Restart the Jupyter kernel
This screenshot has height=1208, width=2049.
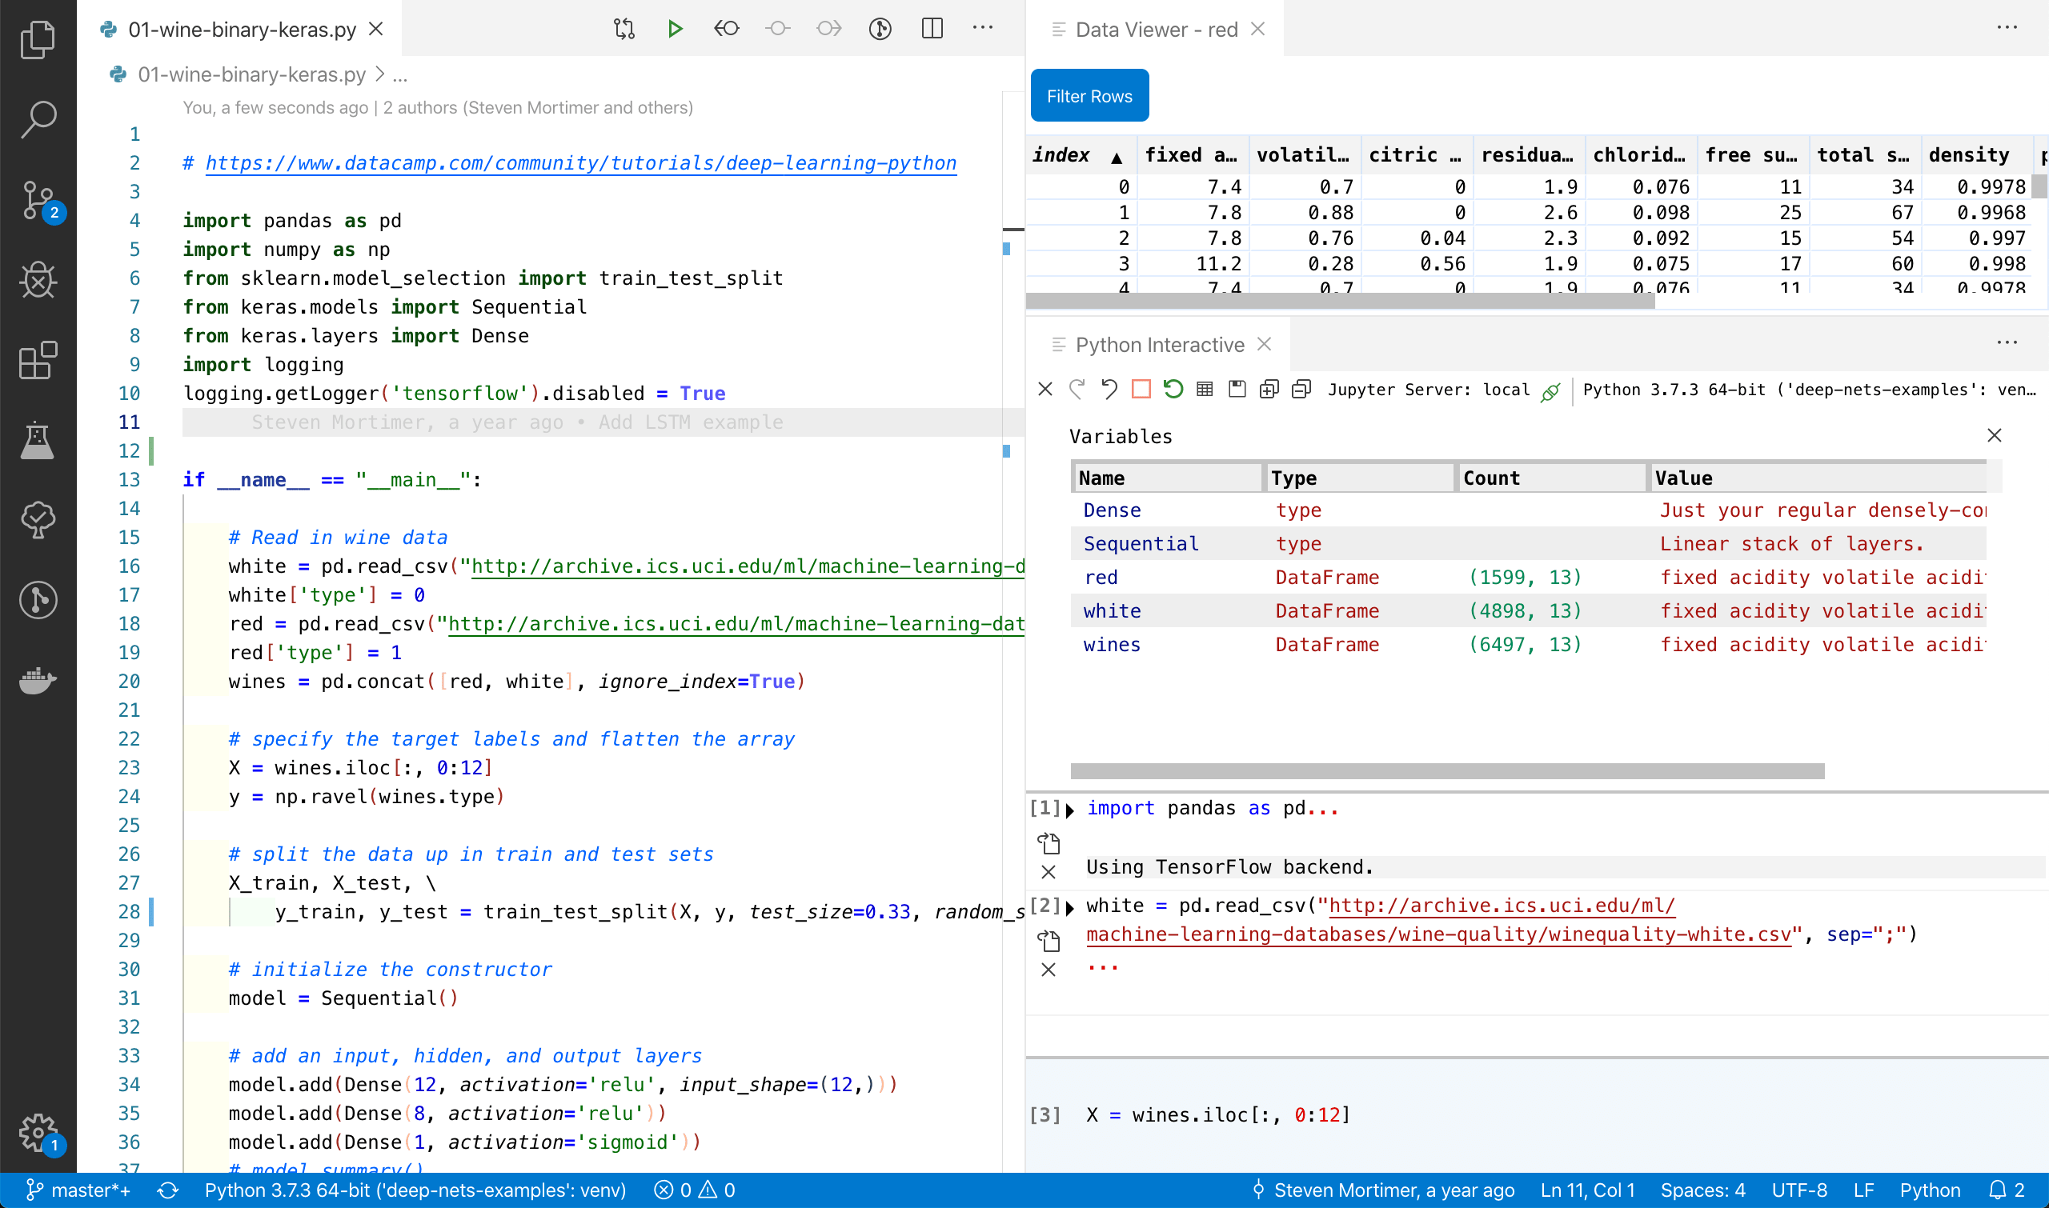(1173, 389)
